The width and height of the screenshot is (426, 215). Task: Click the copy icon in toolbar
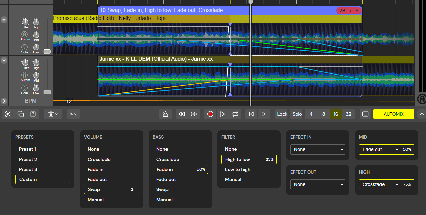tap(21, 114)
